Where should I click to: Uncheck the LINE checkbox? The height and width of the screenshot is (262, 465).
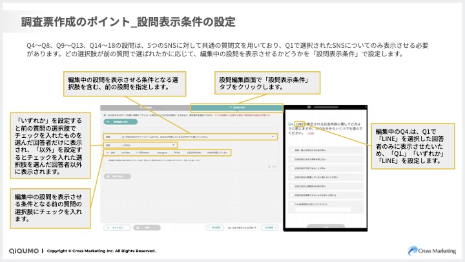point(108,153)
